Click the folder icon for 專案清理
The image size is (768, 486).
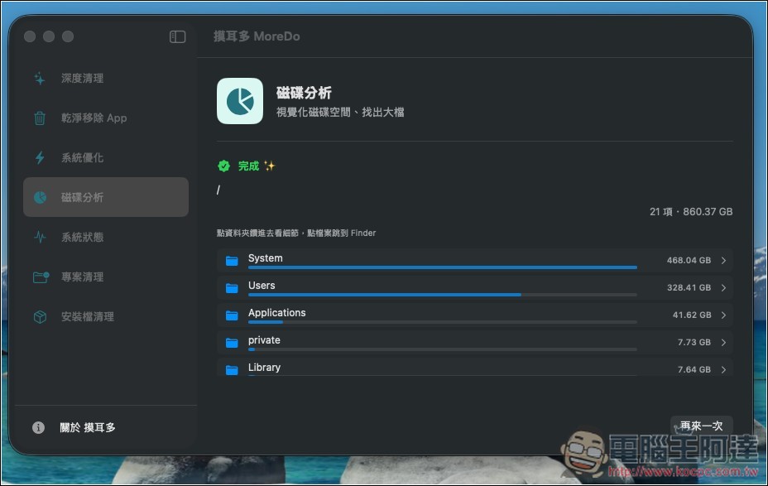tap(41, 277)
